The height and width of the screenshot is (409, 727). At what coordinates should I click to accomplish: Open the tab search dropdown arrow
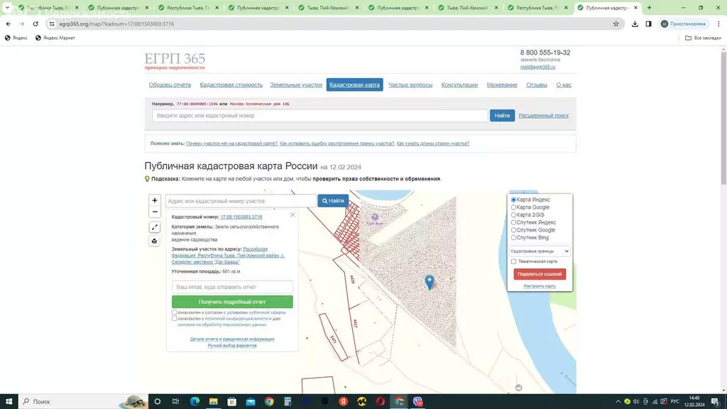pos(7,7)
